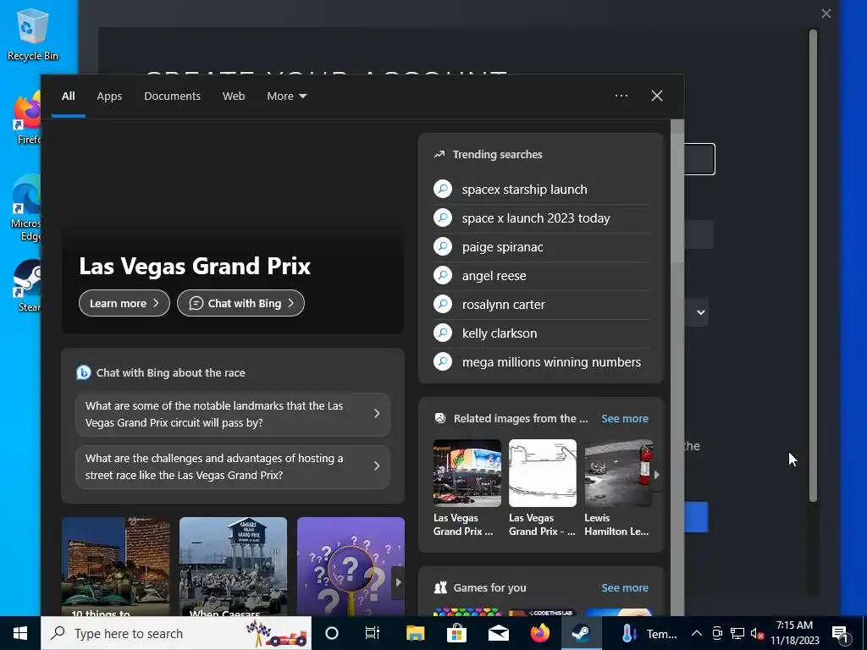Launch File Explorer from the taskbar
The width and height of the screenshot is (867, 650).
click(x=415, y=633)
